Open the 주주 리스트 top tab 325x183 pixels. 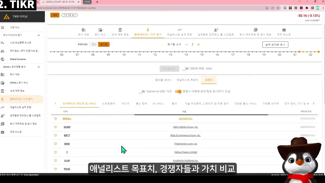tap(284, 32)
